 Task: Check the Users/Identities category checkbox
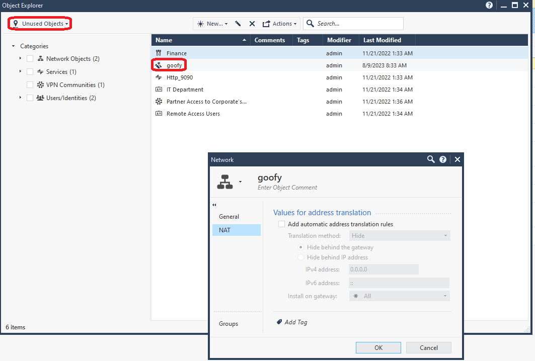[x=30, y=98]
